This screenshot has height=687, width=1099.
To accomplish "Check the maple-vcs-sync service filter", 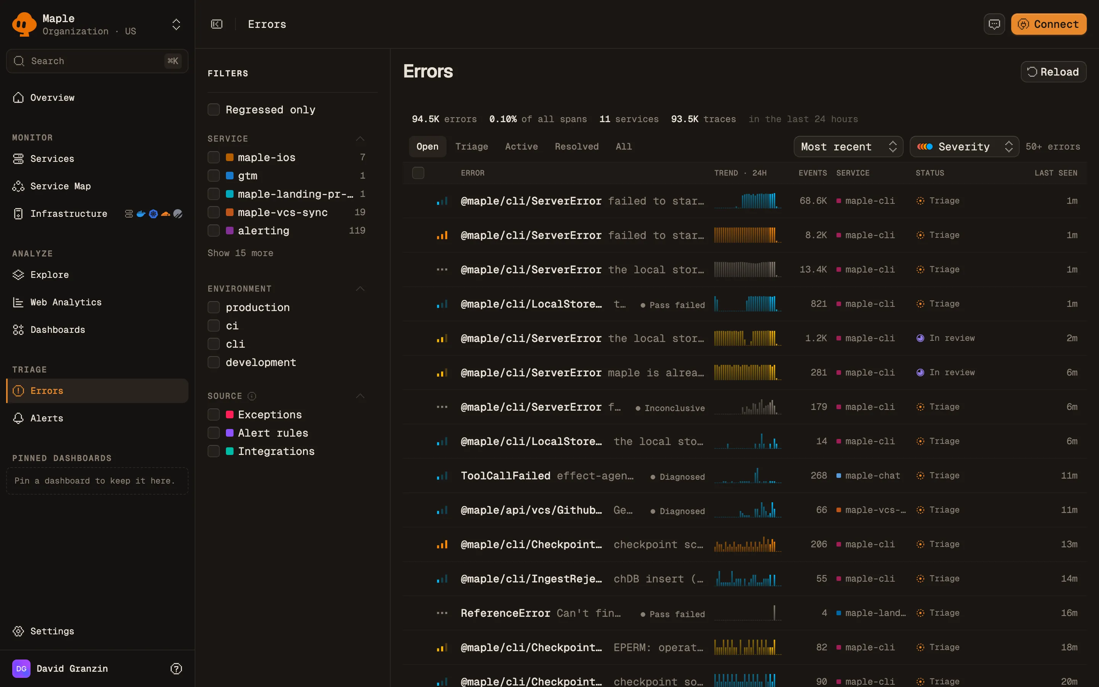I will click(x=213, y=212).
